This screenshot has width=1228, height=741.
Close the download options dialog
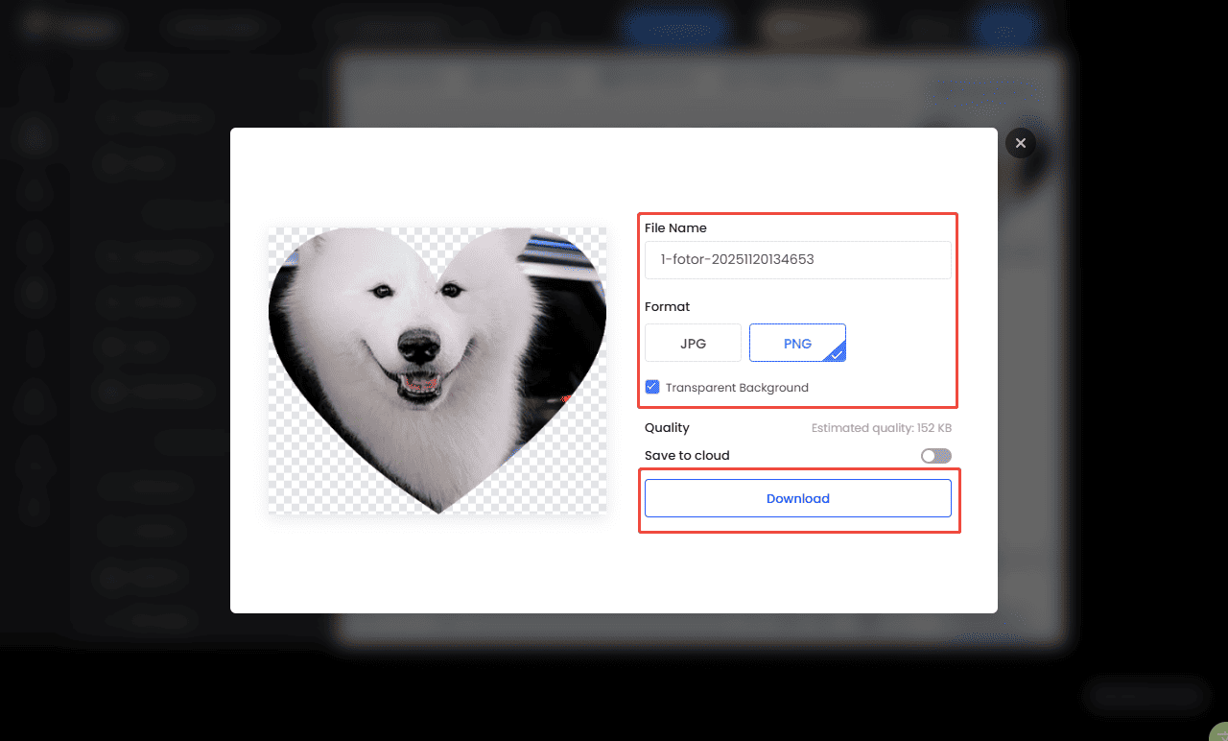[x=1020, y=142]
